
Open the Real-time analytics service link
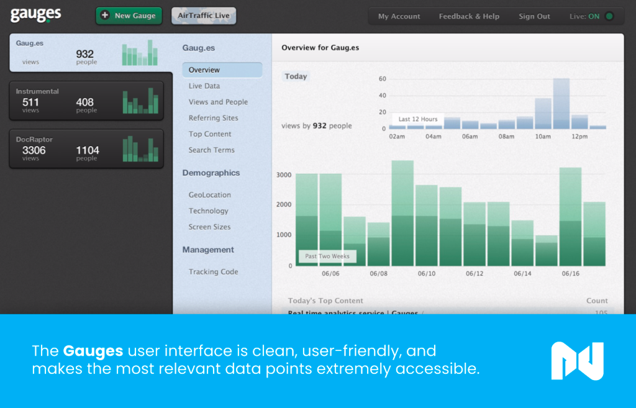[357, 313]
